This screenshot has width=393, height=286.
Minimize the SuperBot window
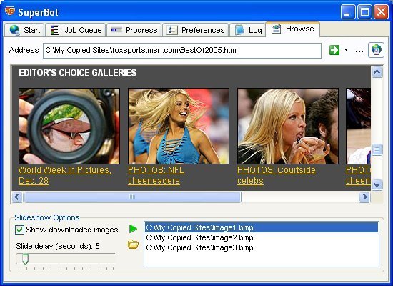348,11
